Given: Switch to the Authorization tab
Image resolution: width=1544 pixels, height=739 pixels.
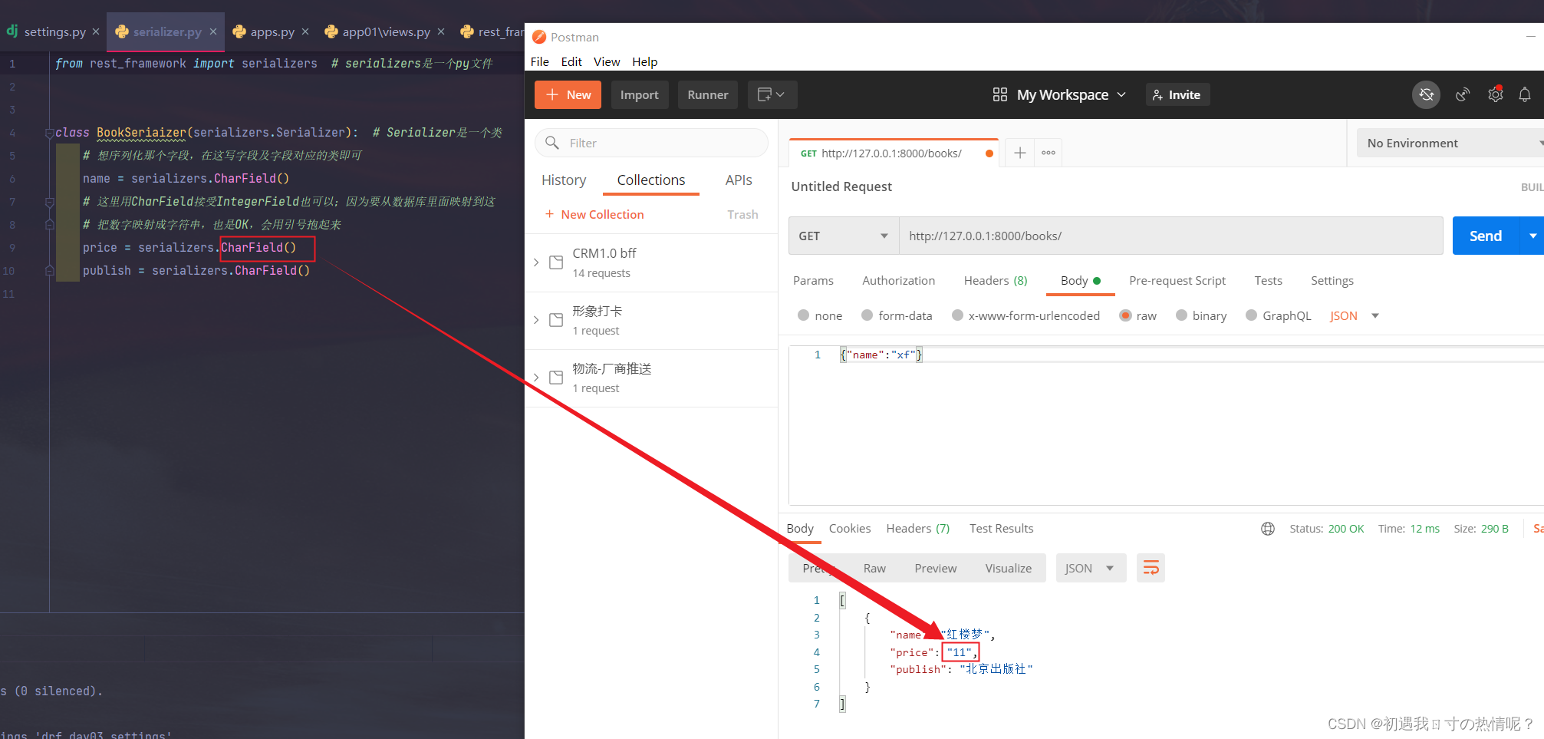Looking at the screenshot, I should click(x=898, y=280).
